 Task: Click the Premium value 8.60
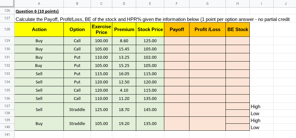[x=124, y=41]
